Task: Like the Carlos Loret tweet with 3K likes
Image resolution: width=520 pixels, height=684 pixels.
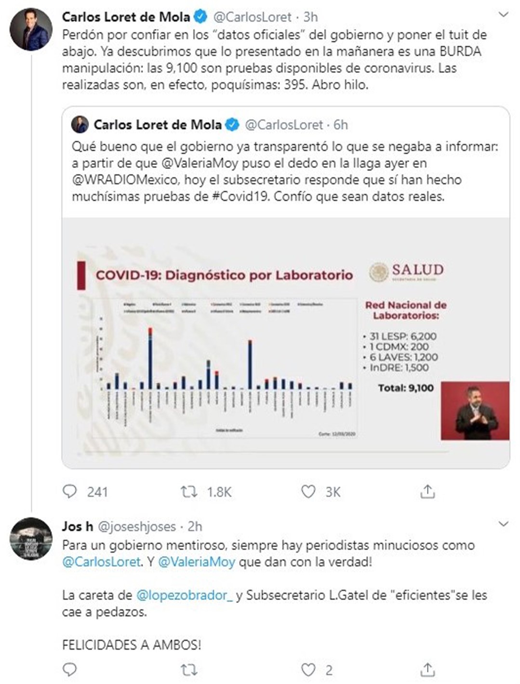Action: tap(308, 492)
